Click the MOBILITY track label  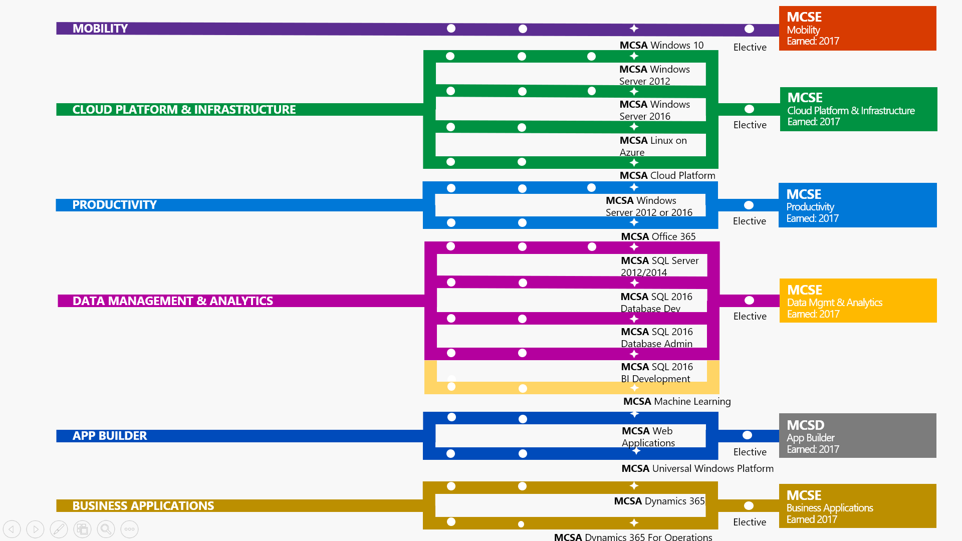(100, 29)
